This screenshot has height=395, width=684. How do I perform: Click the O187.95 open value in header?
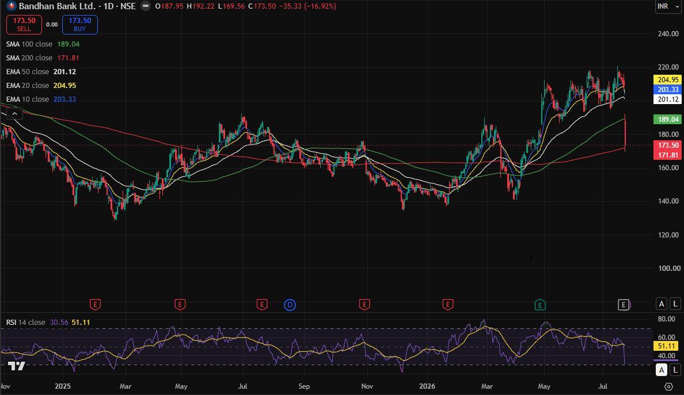click(x=169, y=6)
